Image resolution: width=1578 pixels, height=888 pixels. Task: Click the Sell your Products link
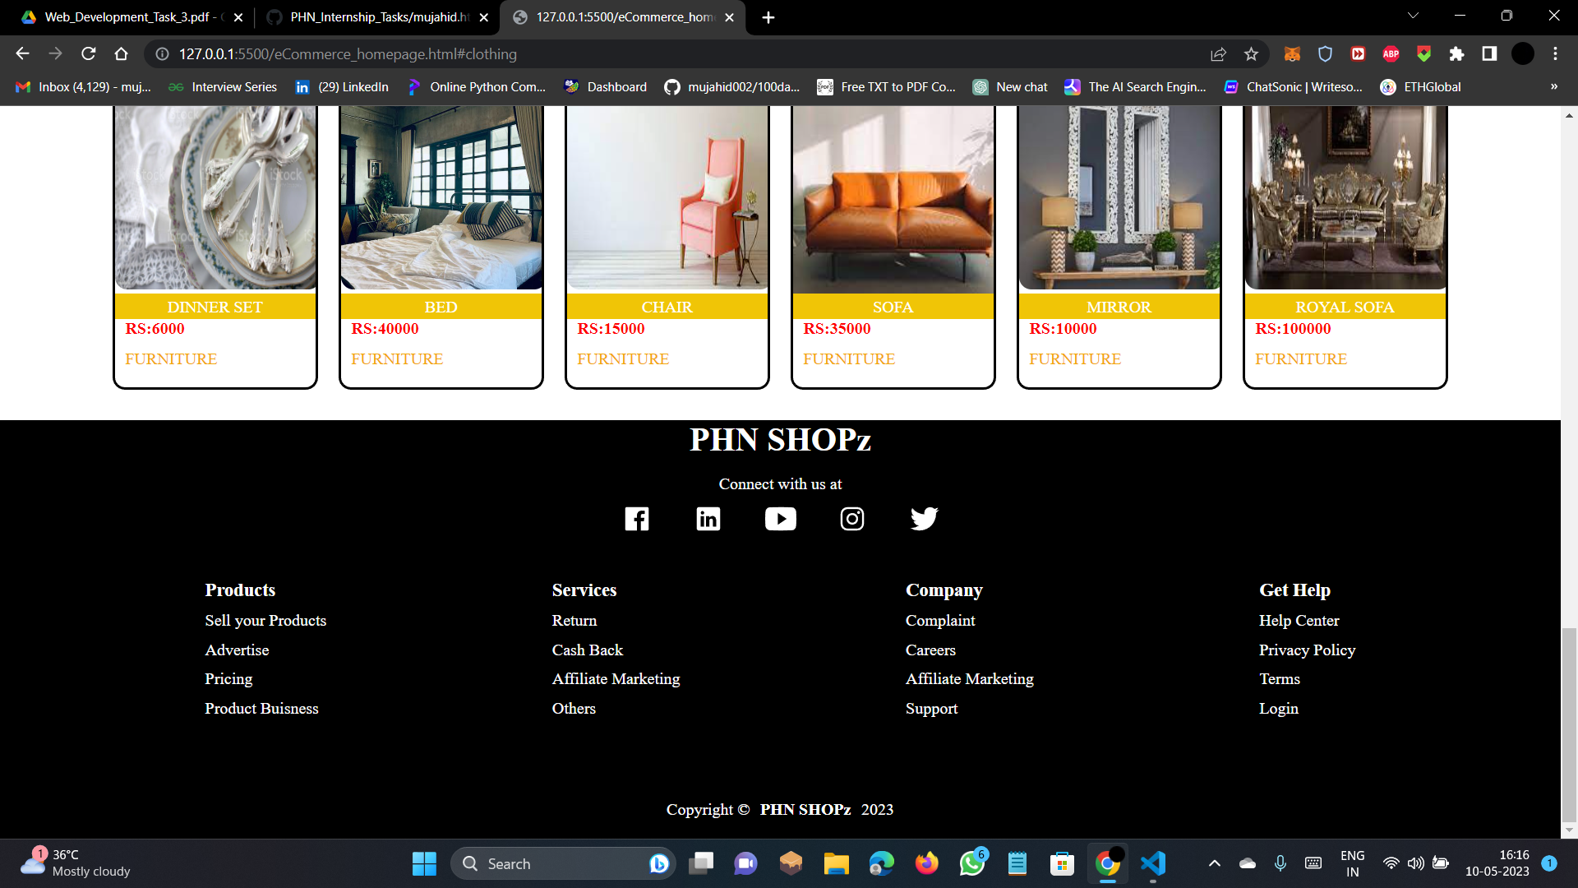[x=265, y=620]
